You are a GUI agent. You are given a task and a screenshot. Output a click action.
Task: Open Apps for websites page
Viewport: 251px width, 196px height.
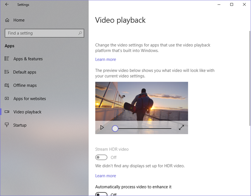[x=44, y=99]
